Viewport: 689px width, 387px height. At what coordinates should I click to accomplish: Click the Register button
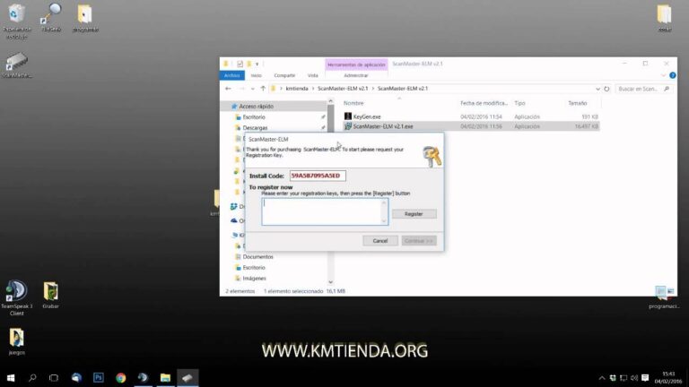click(414, 214)
